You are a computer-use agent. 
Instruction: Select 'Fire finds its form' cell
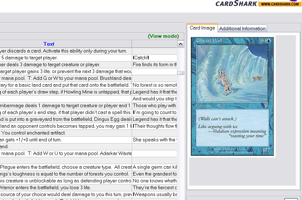pyautogui.click(x=154, y=65)
